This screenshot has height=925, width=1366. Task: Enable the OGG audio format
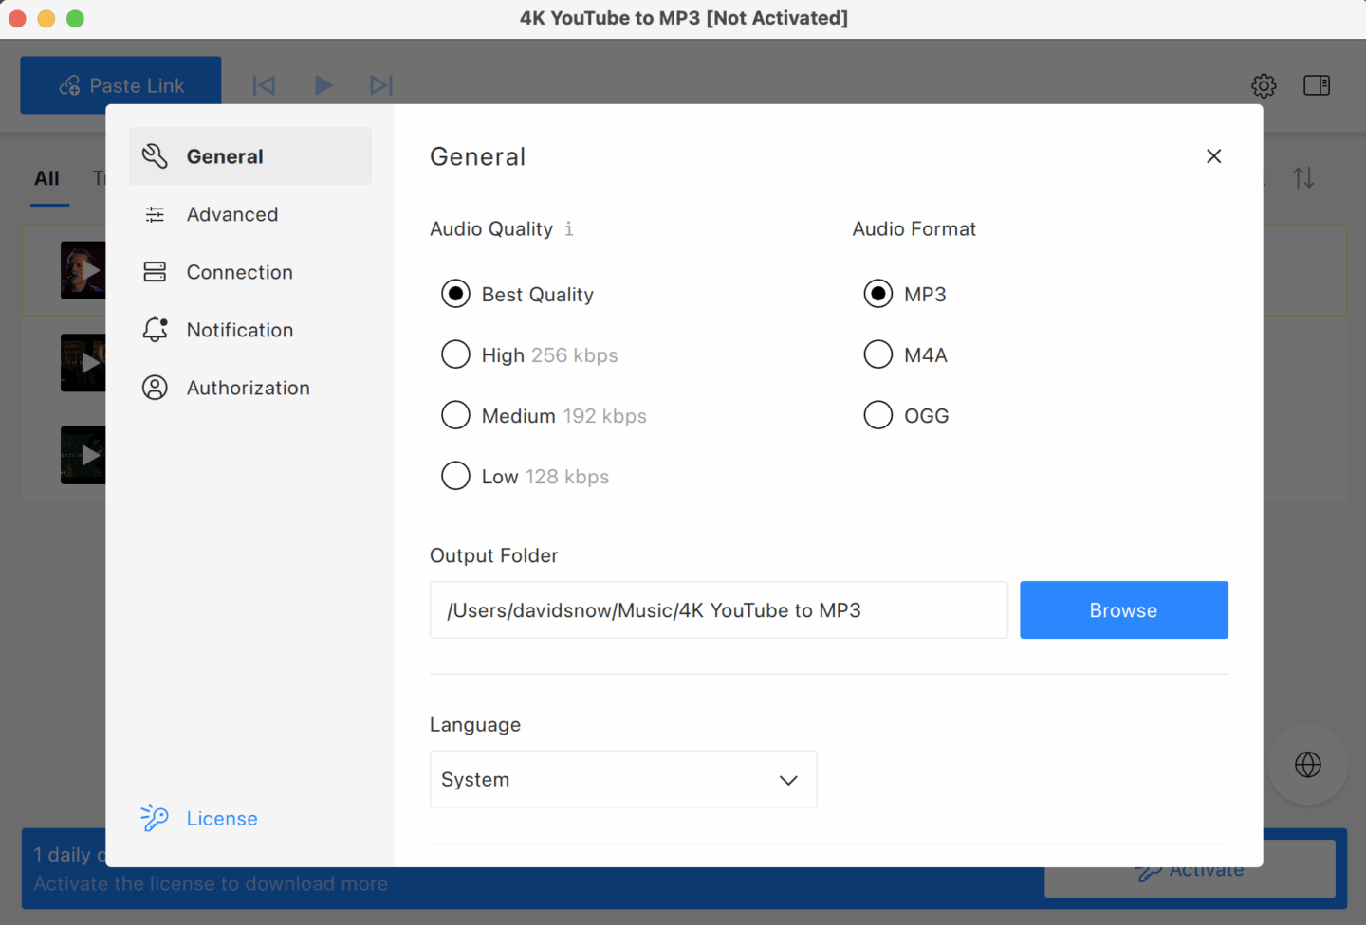coord(877,414)
